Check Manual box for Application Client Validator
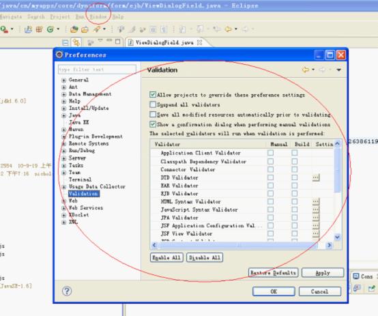This screenshot has height=316, width=378. 270,153
